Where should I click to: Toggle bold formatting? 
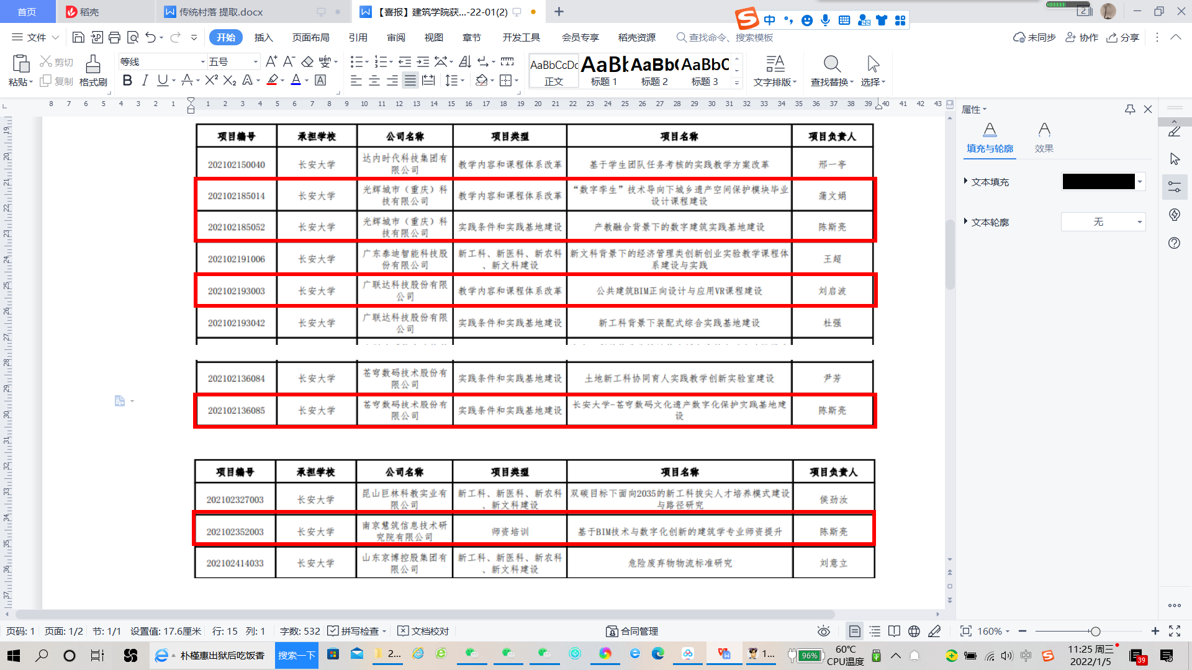(x=127, y=80)
